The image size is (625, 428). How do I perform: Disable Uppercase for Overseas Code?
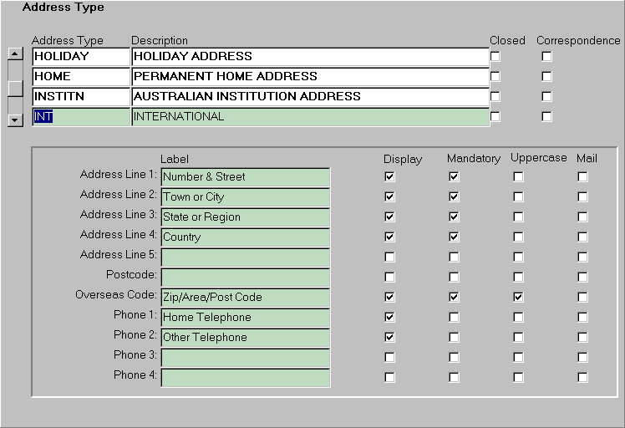[x=518, y=298]
